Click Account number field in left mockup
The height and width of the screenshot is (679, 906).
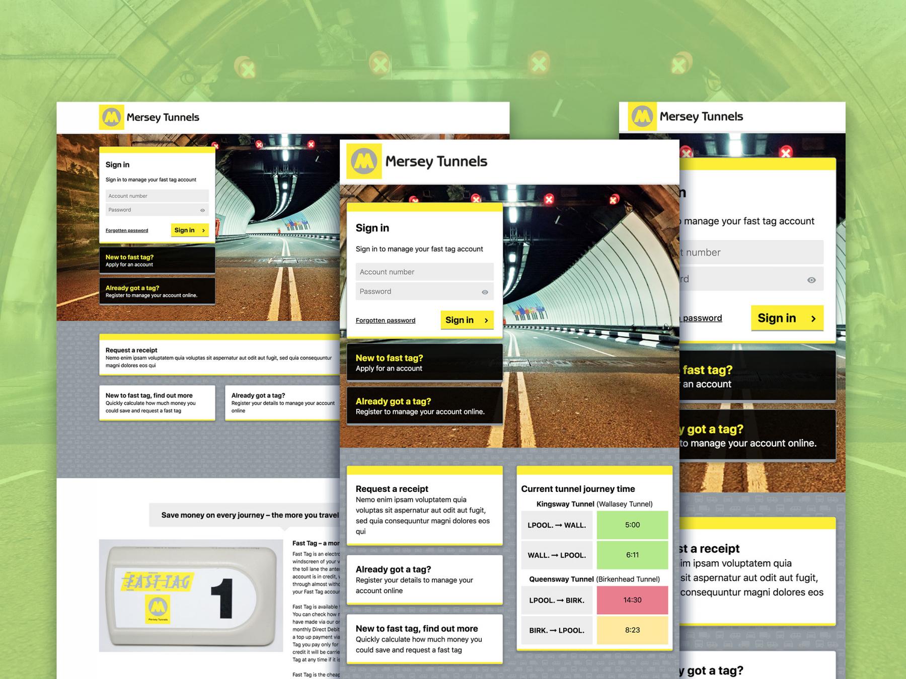(157, 196)
